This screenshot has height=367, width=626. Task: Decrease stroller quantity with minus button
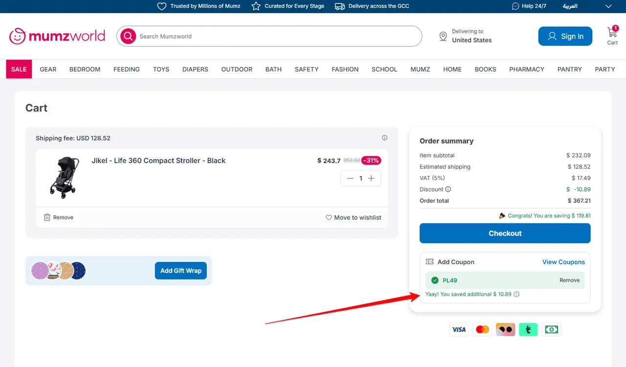[x=350, y=178]
